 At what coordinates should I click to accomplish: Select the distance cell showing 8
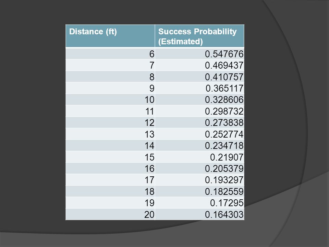click(x=110, y=77)
